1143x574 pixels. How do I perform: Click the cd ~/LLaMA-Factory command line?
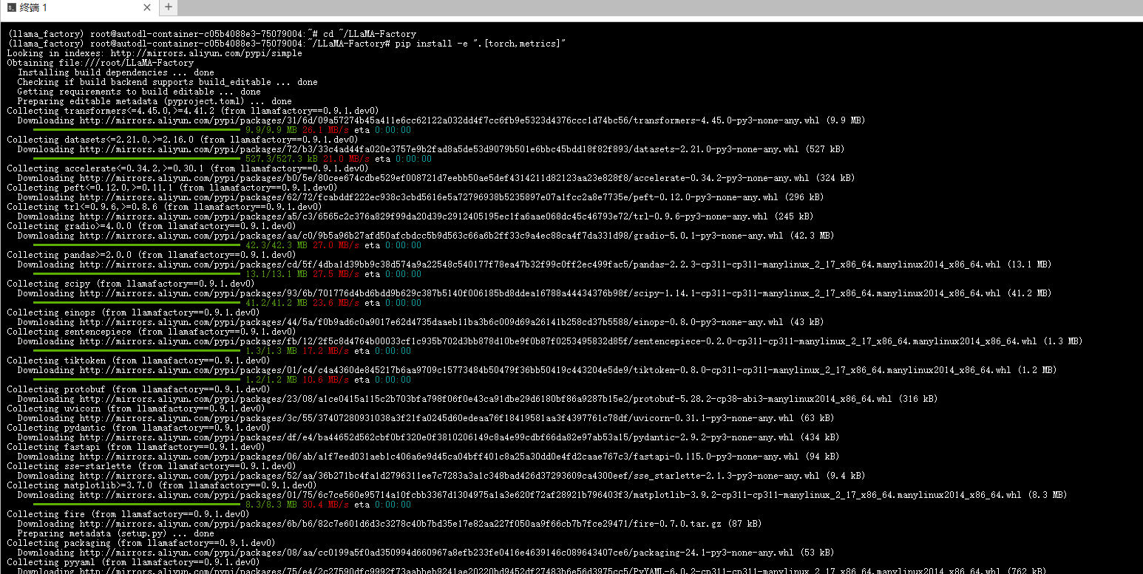click(212, 34)
